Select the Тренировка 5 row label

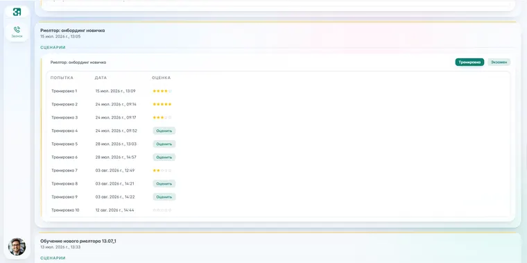click(64, 144)
